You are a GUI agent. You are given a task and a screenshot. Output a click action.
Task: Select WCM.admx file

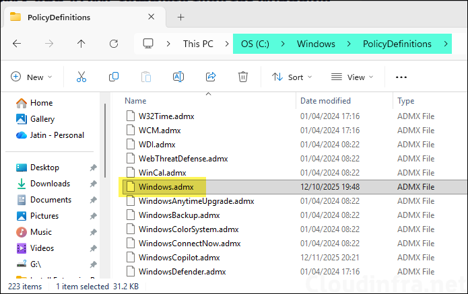[x=160, y=131]
